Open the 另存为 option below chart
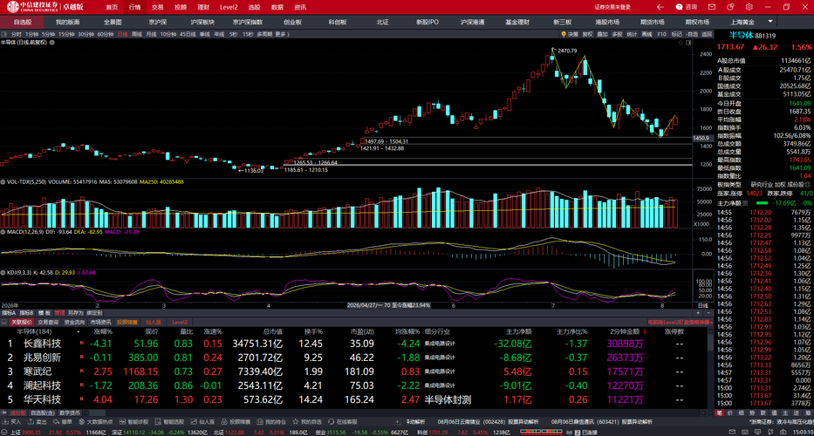The height and width of the screenshot is (436, 814). [x=75, y=313]
